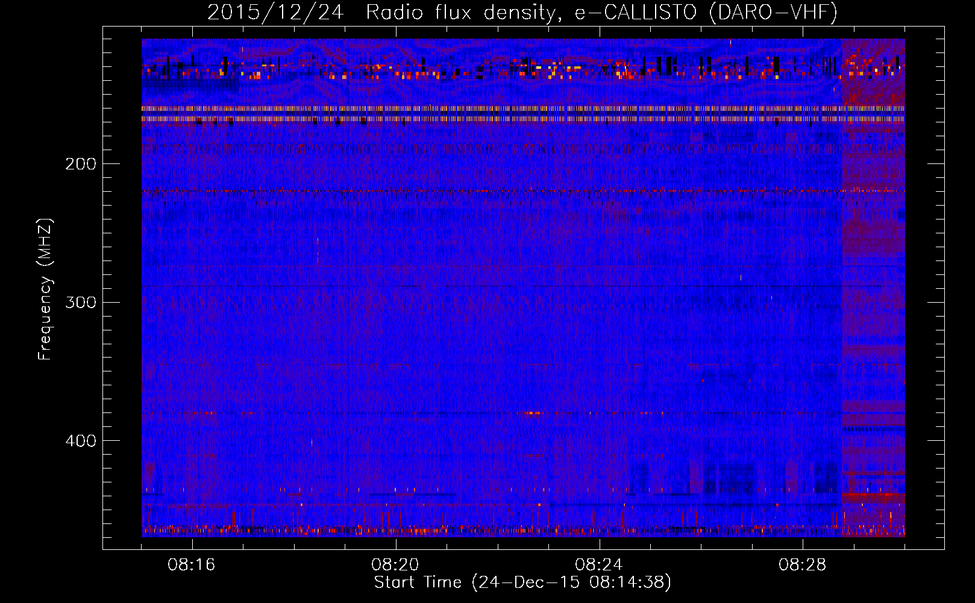Click the plot title mentioning e-CALLISTO
975x603 pixels.
522,12
